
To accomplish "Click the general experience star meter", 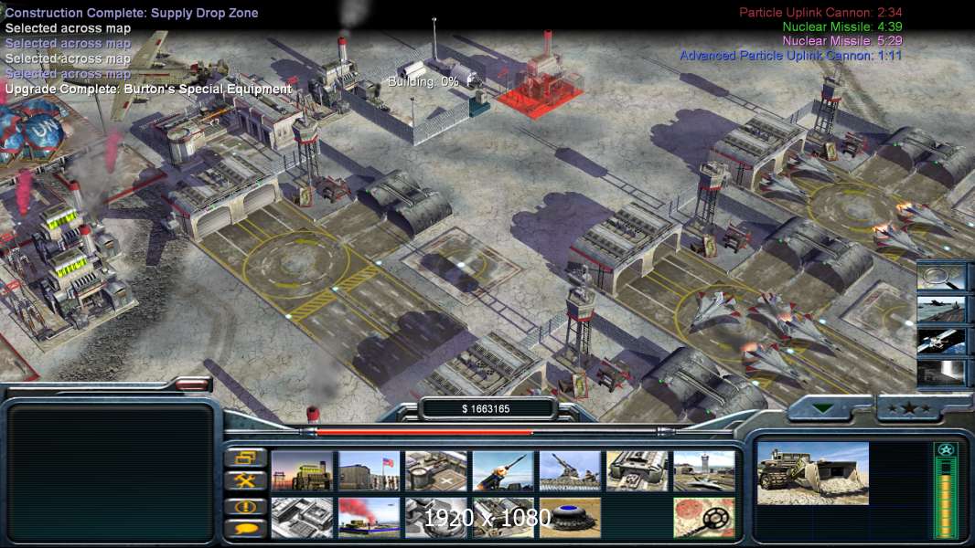I will [x=946, y=490].
